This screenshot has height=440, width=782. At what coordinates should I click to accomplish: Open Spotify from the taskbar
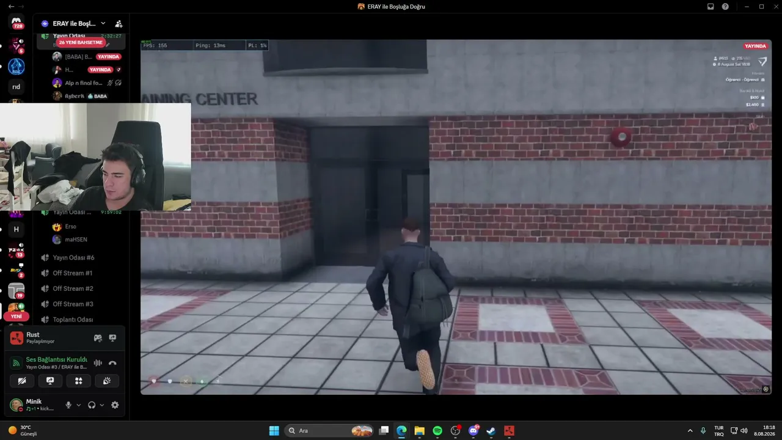(437, 431)
